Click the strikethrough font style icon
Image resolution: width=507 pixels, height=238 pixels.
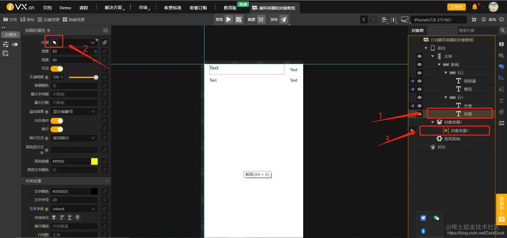pos(77,218)
